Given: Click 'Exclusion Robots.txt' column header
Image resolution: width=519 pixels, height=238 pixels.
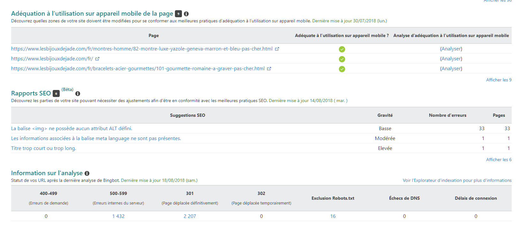Looking at the screenshot, I should pos(333,198).
